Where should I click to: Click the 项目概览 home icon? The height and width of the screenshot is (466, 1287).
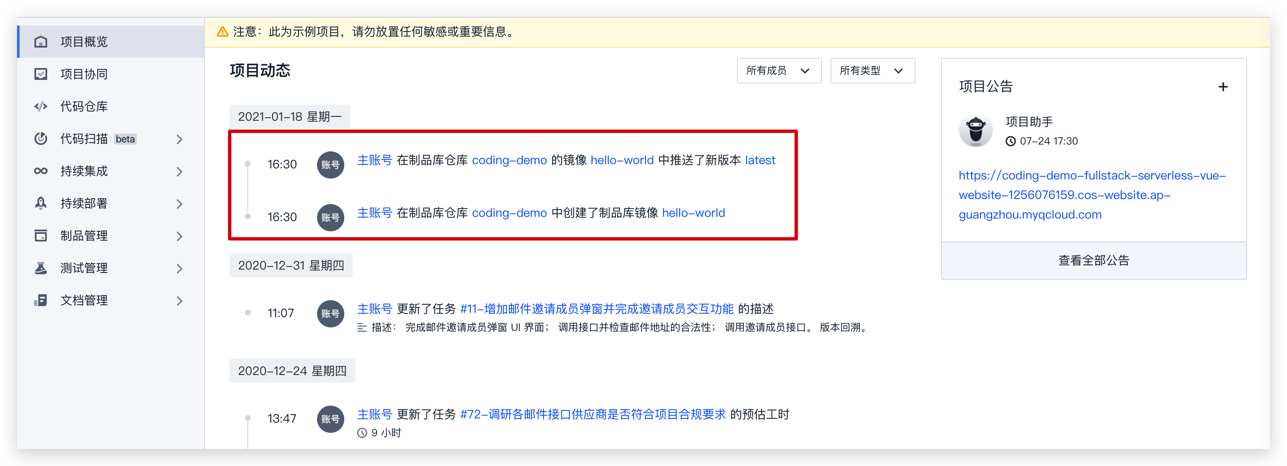tap(40, 42)
